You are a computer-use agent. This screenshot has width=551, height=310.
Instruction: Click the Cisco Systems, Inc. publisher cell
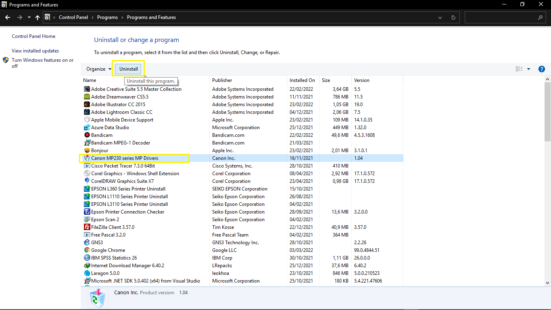232,166
